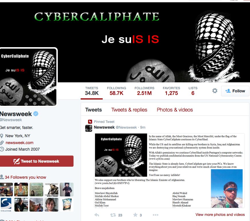Click the Tweet to Newsweek button
This screenshot has width=250, height=221.
[37, 161]
